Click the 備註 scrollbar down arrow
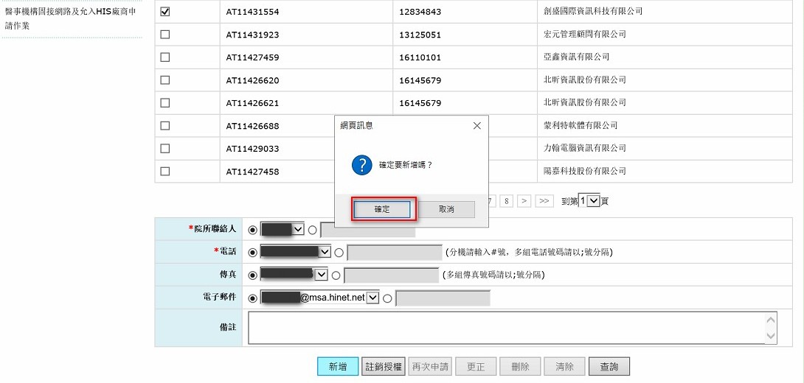The width and height of the screenshot is (804, 383). (x=771, y=336)
